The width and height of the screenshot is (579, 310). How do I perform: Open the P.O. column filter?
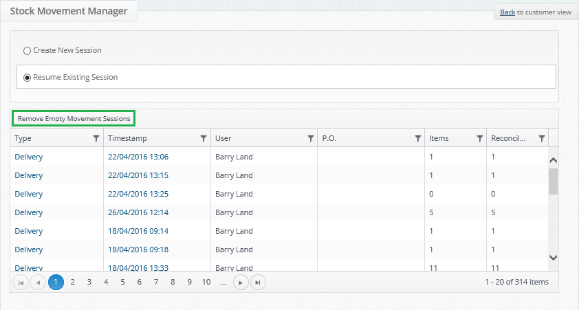[x=417, y=138]
